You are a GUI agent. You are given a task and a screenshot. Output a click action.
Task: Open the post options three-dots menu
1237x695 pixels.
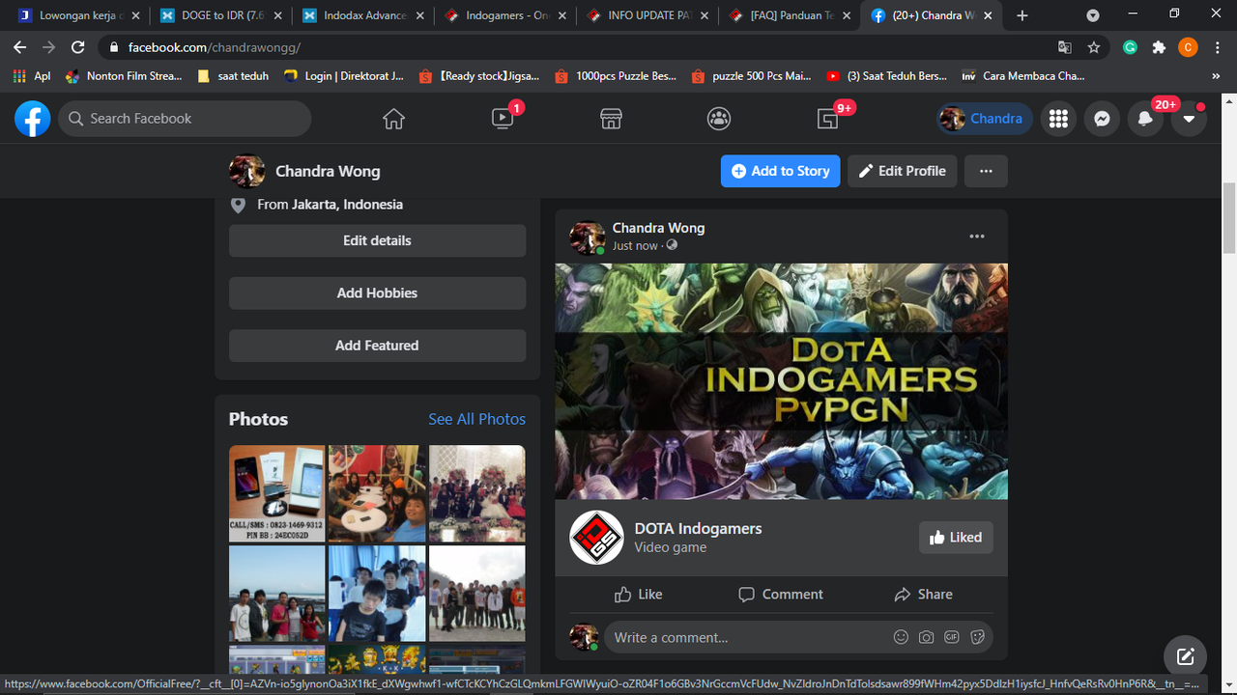[x=977, y=236]
